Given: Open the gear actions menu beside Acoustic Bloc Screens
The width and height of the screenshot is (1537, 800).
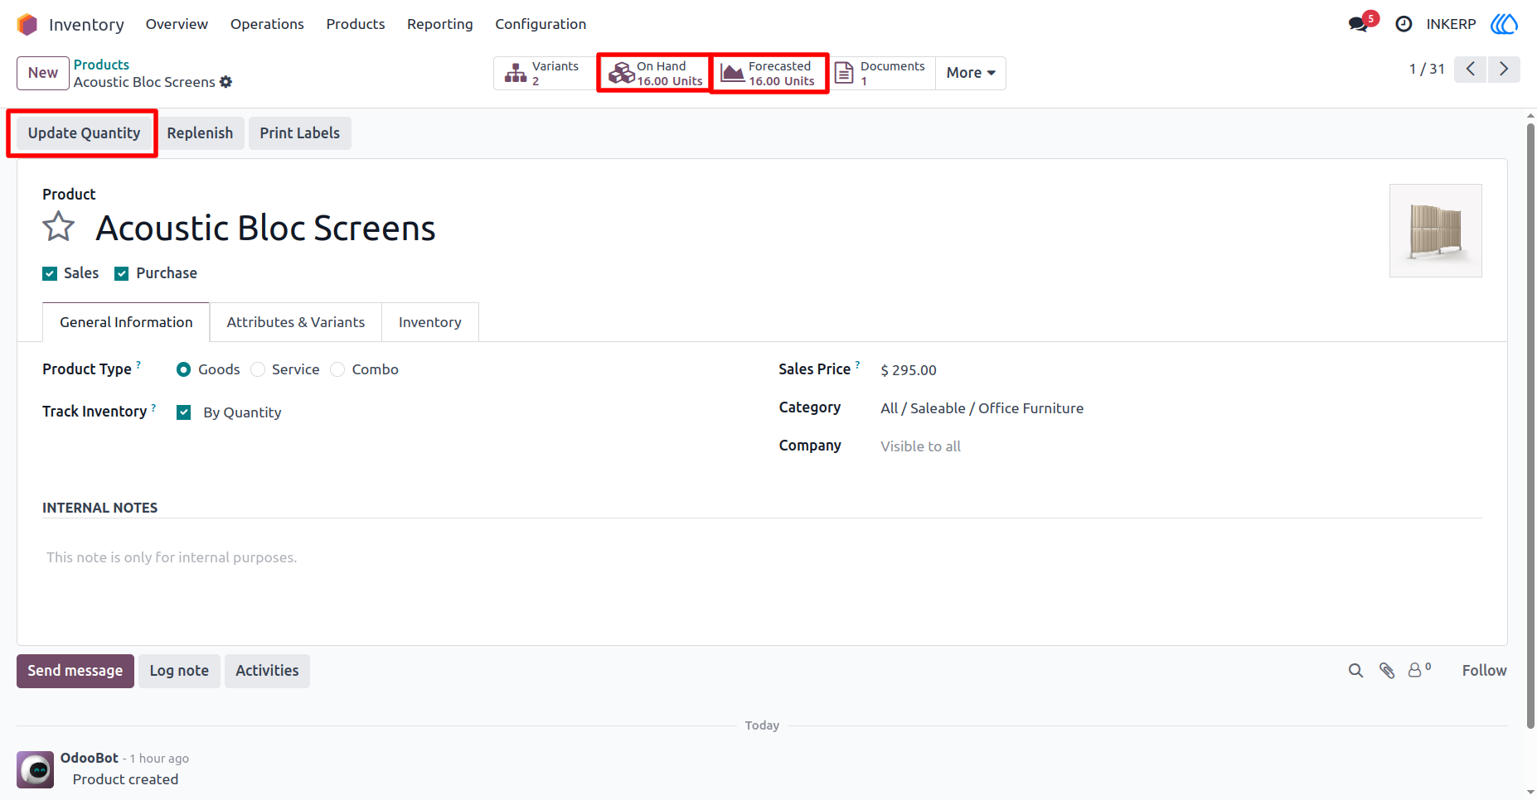Looking at the screenshot, I should (226, 82).
